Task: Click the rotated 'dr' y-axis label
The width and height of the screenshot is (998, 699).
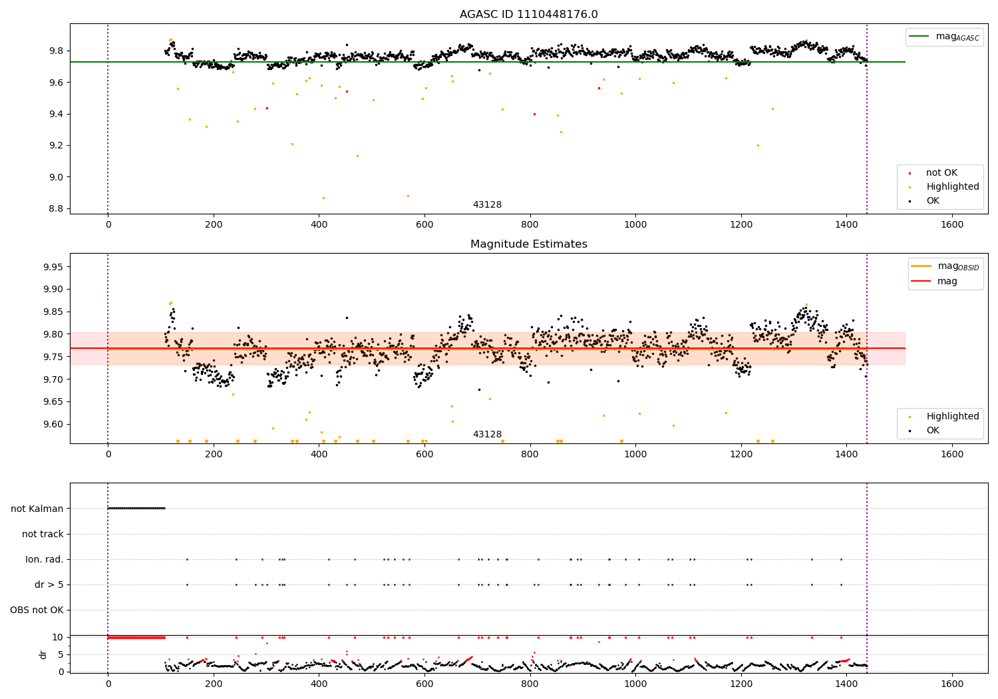Action: [x=43, y=654]
